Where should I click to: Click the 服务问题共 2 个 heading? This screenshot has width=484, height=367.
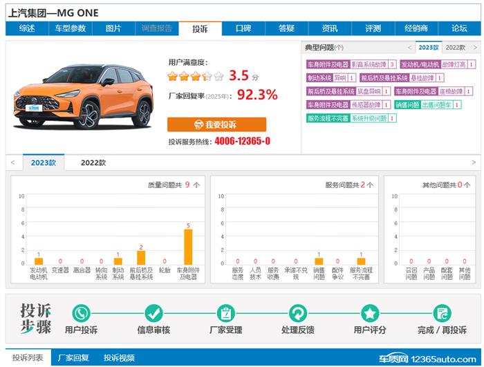click(x=349, y=185)
